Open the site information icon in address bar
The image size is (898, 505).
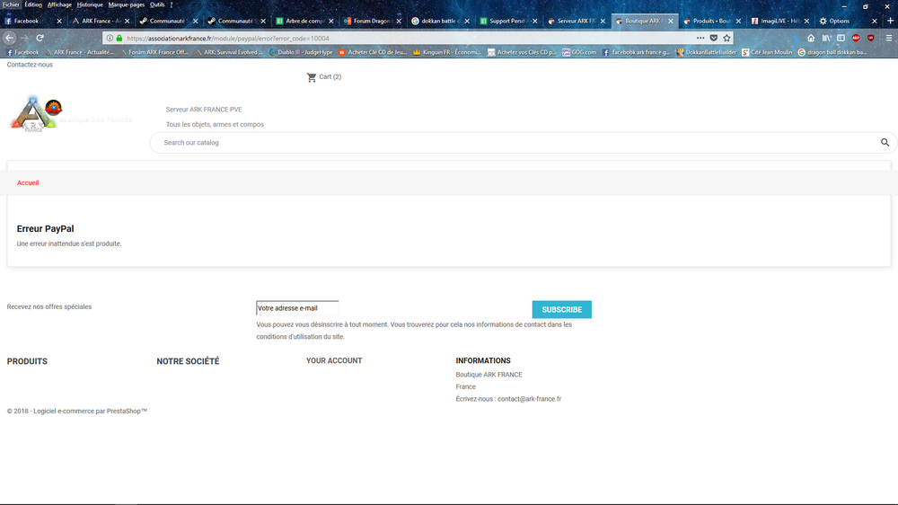click(x=110, y=38)
